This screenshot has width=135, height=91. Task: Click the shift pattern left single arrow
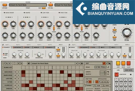point(13,63)
